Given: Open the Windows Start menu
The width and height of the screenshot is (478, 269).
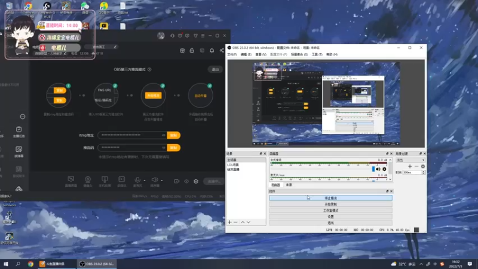Looking at the screenshot, I should click(x=6, y=264).
